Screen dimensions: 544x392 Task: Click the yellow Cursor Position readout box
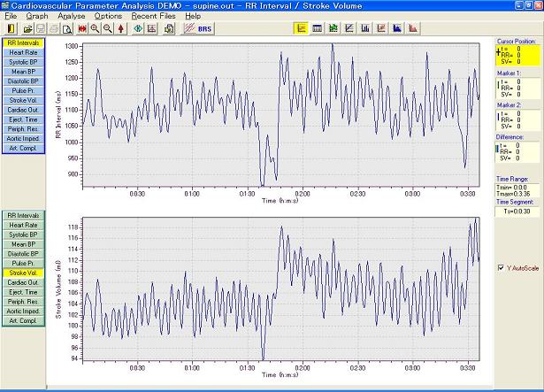point(517,55)
